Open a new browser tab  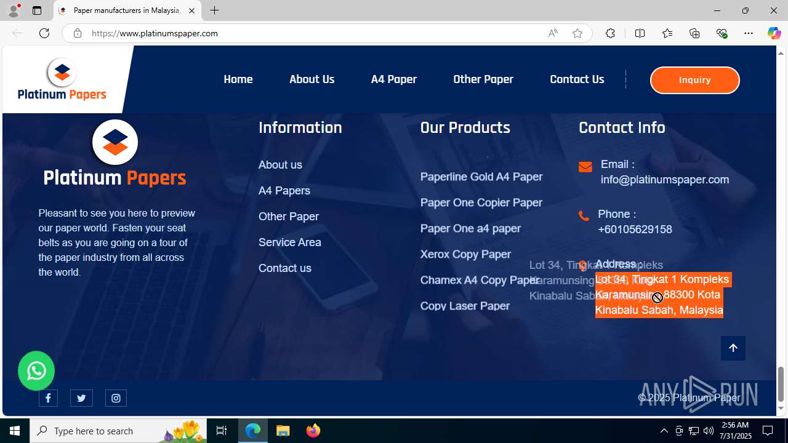214,10
